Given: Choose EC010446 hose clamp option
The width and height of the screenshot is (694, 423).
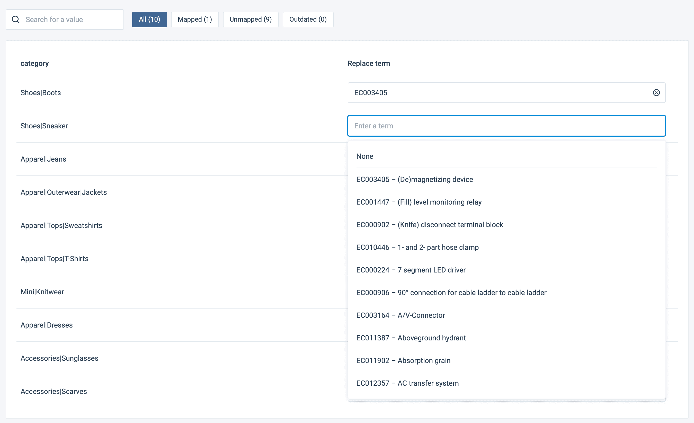Looking at the screenshot, I should pos(417,248).
